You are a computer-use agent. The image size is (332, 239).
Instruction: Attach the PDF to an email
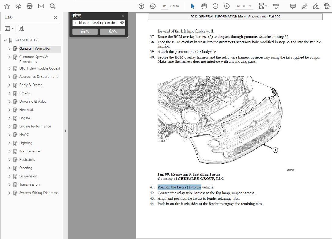pos(41,6)
